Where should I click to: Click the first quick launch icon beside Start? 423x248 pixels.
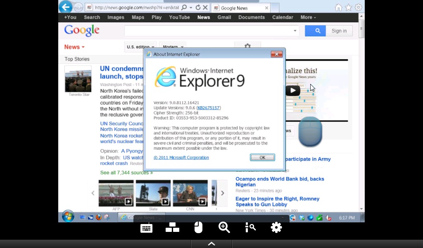point(82,217)
